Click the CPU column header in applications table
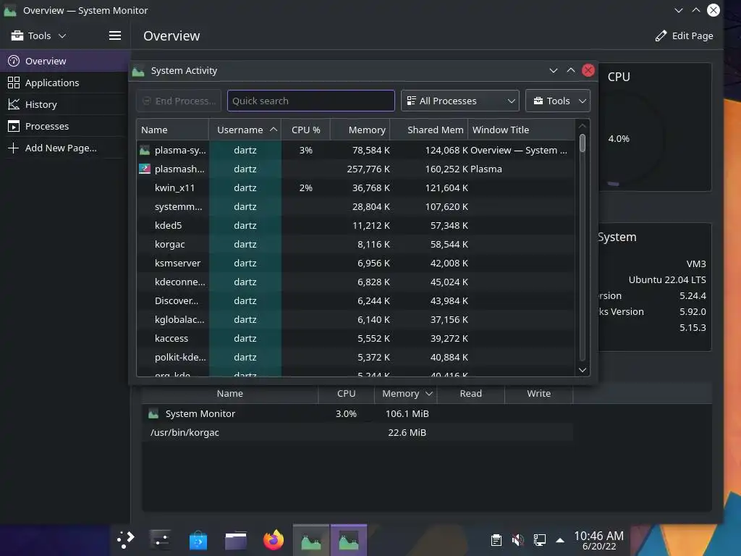Viewport: 741px width, 556px height. click(347, 393)
